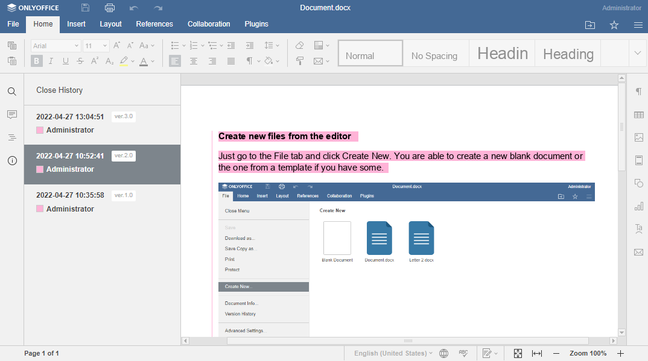Viewport: 648px width, 361px height.
Task: Click the Clear Style eraser icon
Action: [x=300, y=45]
